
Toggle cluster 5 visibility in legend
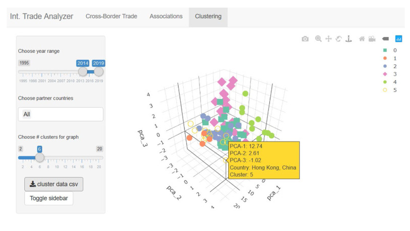point(389,90)
